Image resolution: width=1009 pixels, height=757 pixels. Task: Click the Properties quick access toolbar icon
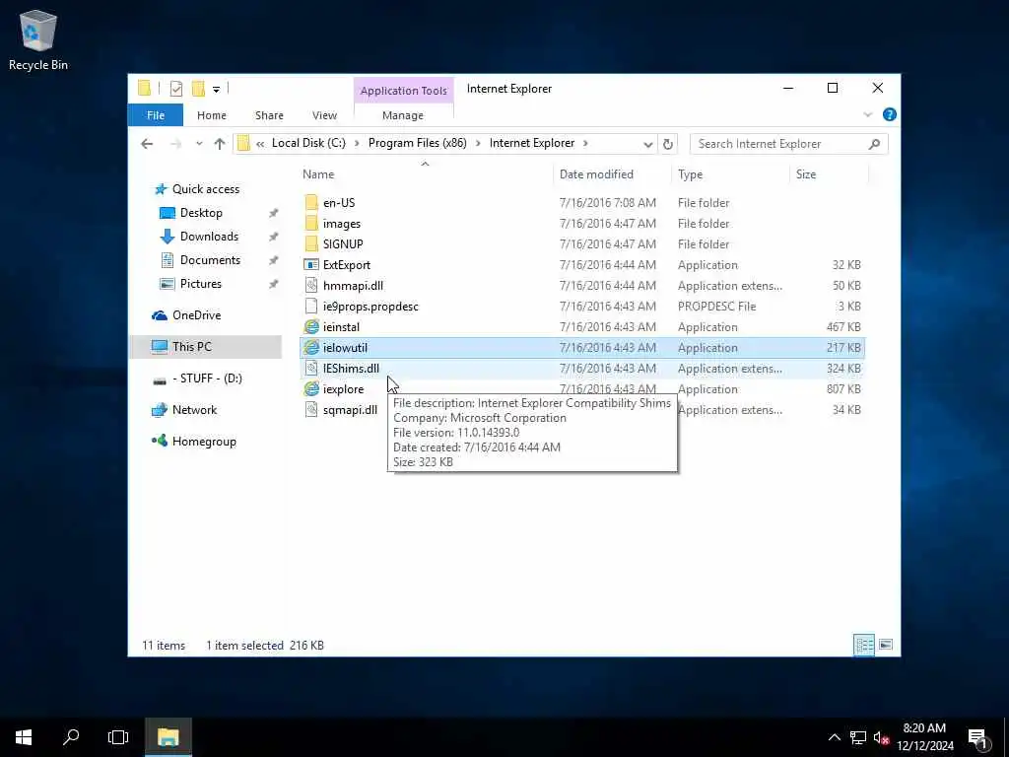176,89
